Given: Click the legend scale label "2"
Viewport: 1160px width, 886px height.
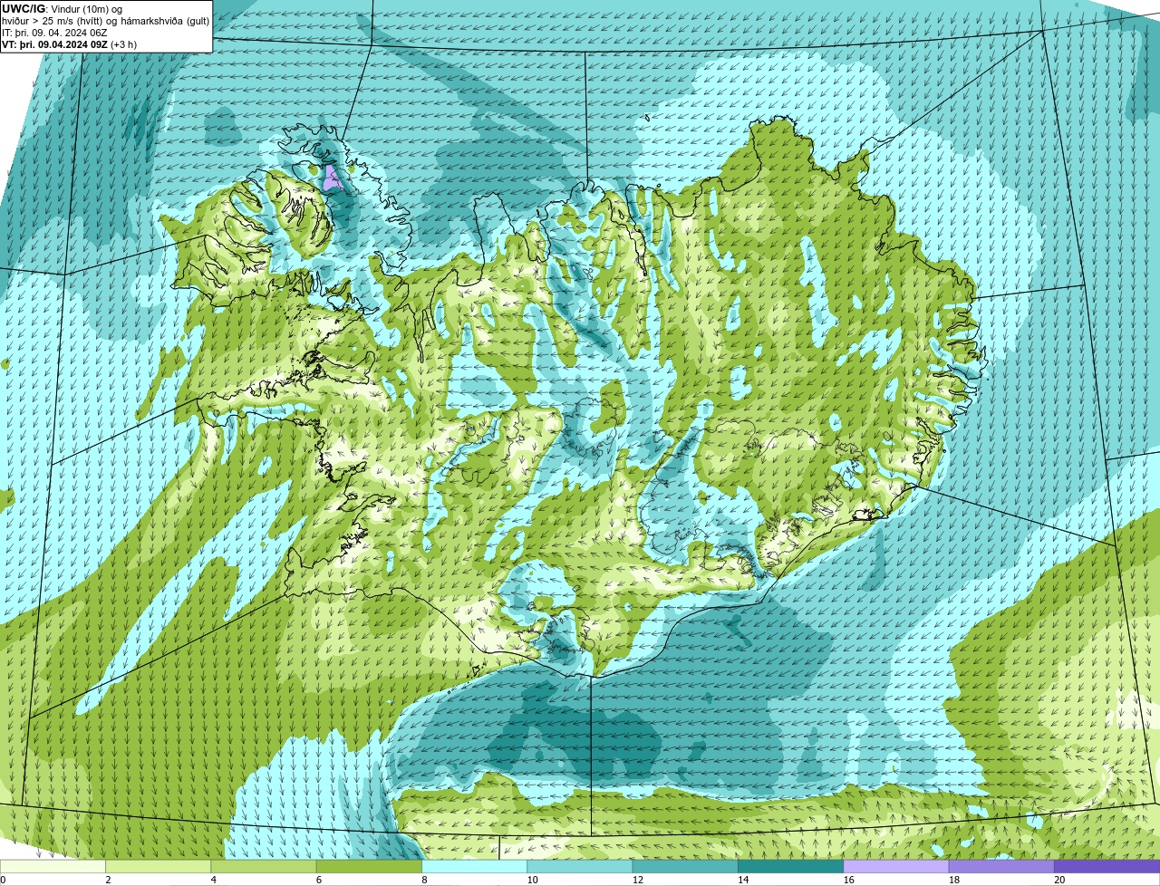Looking at the screenshot, I should click(x=108, y=880).
